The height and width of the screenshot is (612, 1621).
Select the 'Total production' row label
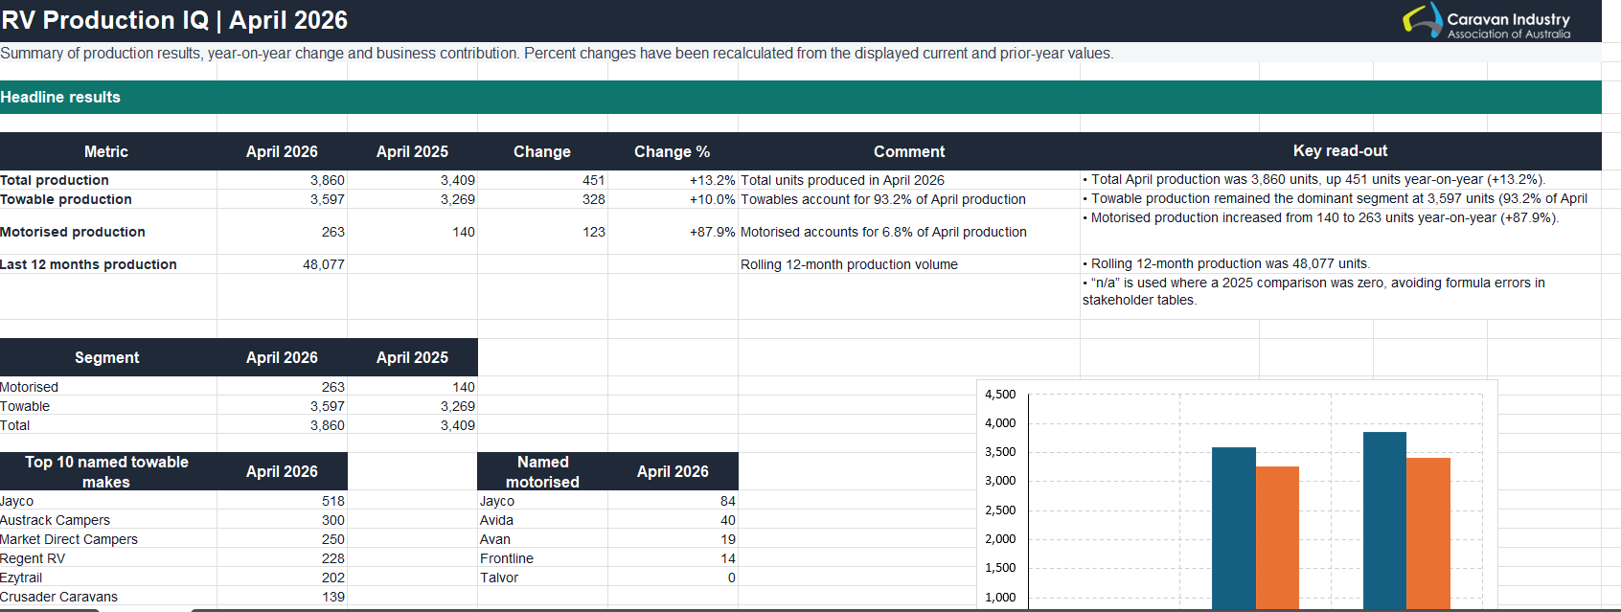[x=55, y=180]
